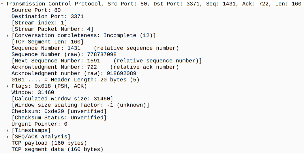
Task: Select the TCP segment data (160 bytes) row
Action: 57,149
